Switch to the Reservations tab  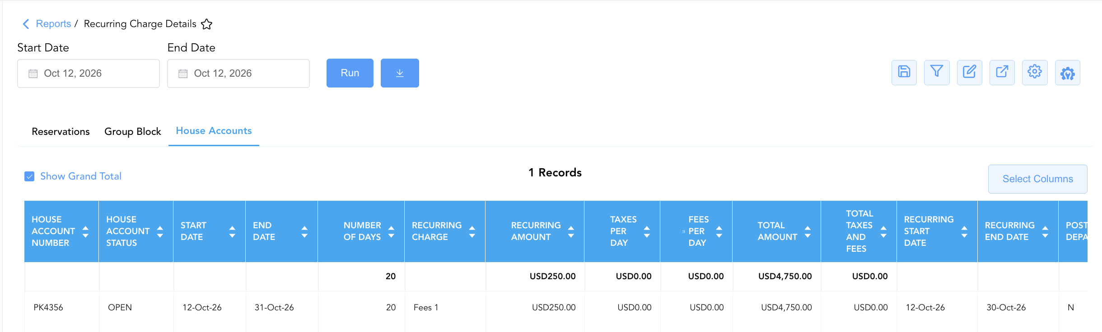tap(61, 132)
